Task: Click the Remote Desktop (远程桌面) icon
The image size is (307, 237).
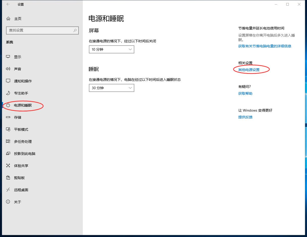Action: point(8,190)
